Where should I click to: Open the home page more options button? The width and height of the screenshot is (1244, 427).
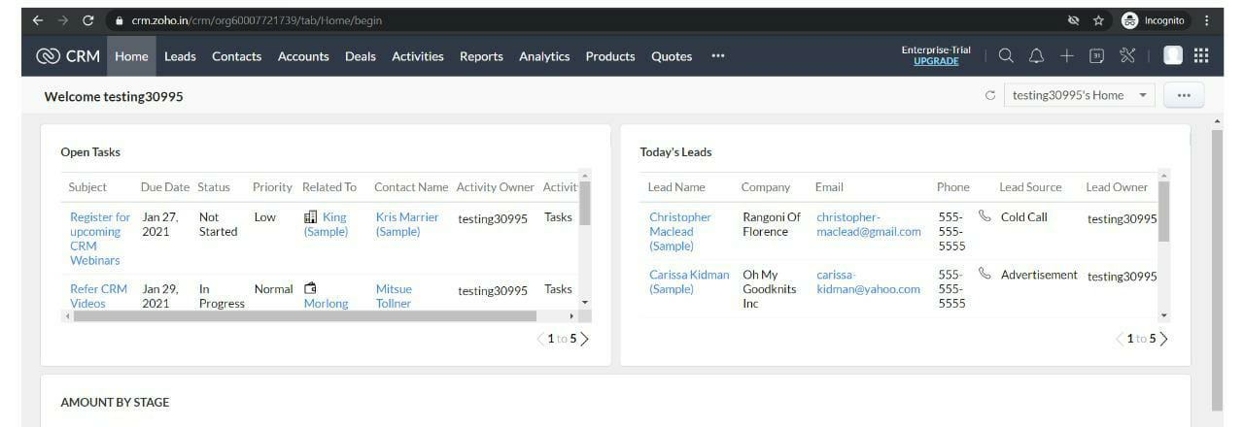(x=1183, y=95)
